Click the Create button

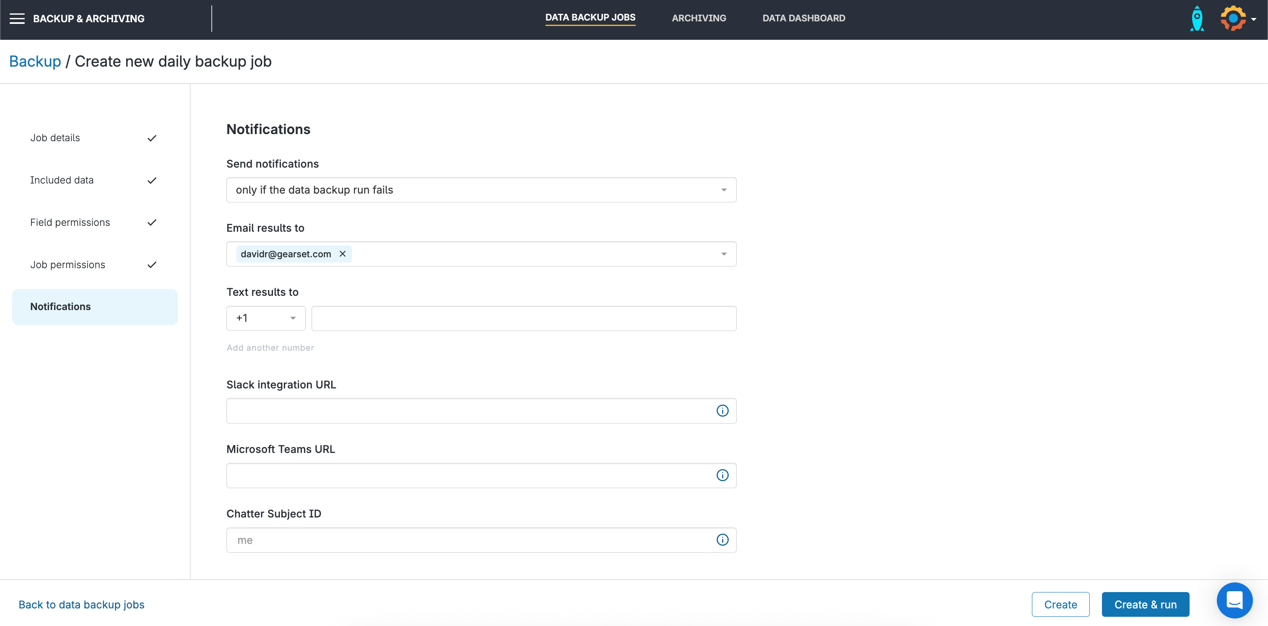tap(1060, 604)
